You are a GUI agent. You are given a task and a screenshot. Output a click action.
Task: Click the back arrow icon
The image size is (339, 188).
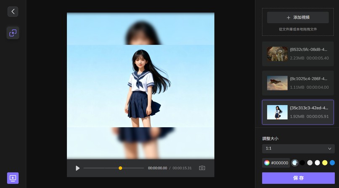click(x=13, y=11)
